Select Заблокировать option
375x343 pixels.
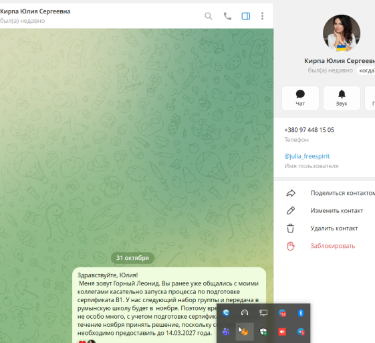tap(333, 246)
